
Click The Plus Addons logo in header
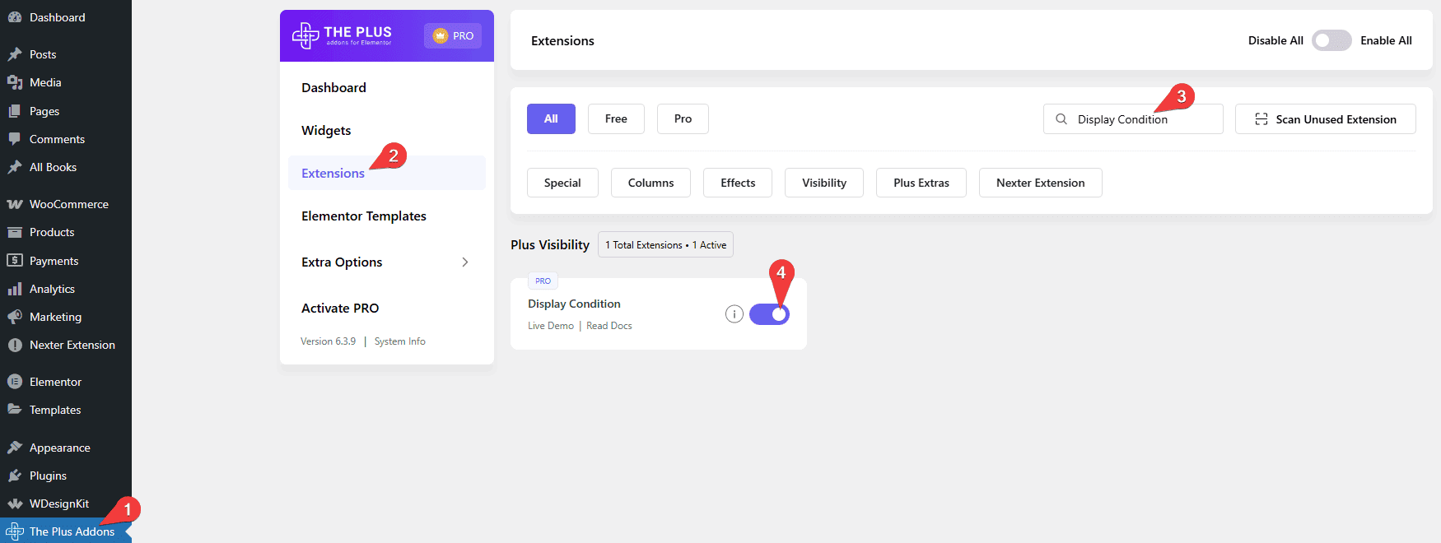pyautogui.click(x=342, y=35)
